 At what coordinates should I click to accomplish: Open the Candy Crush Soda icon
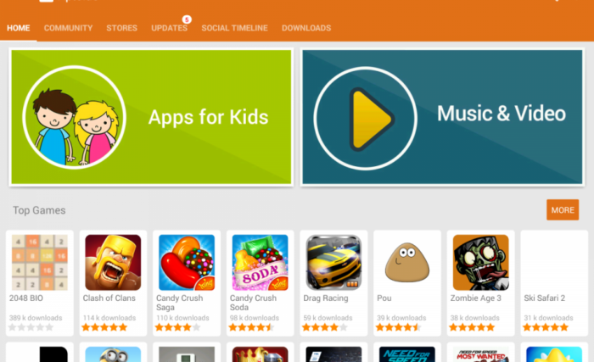coord(260,263)
